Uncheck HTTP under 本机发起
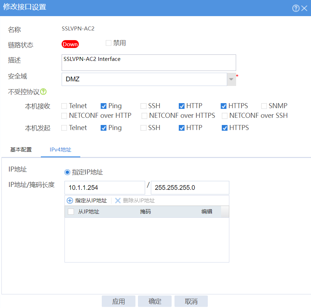This screenshot has height=308, width=311. (x=182, y=128)
